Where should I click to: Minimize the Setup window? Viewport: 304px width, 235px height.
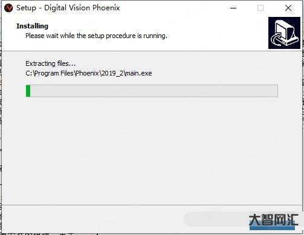[233, 8]
